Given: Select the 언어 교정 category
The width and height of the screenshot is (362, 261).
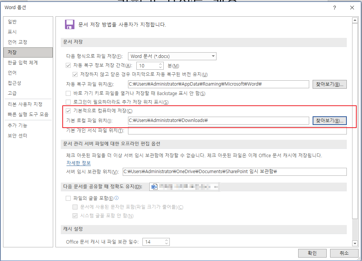Looking at the screenshot, I should tap(28, 42).
